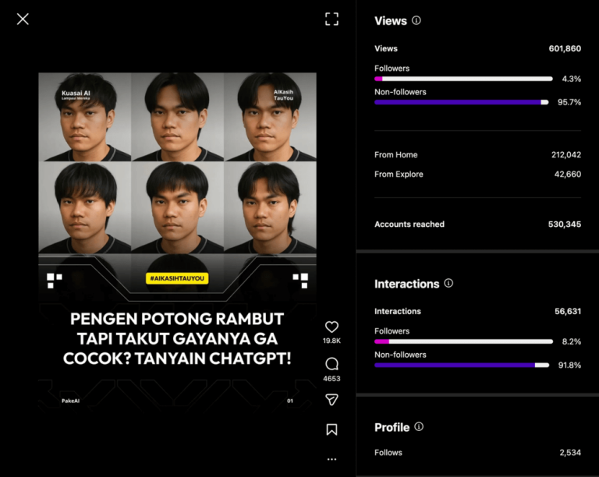
Task: Select the bottom-left hairstyle portrait
Action: (x=84, y=207)
